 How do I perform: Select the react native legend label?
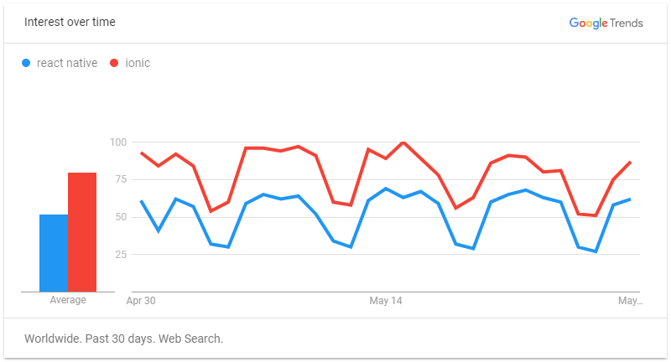point(67,63)
